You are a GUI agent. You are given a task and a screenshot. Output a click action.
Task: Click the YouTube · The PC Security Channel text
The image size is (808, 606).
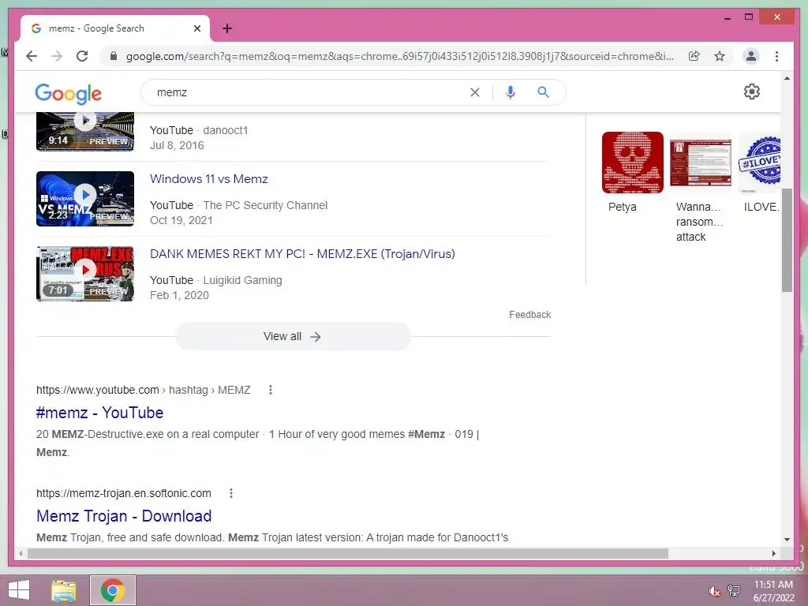[x=238, y=206]
